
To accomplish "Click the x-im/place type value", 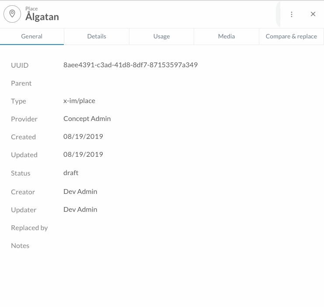I will coord(79,100).
